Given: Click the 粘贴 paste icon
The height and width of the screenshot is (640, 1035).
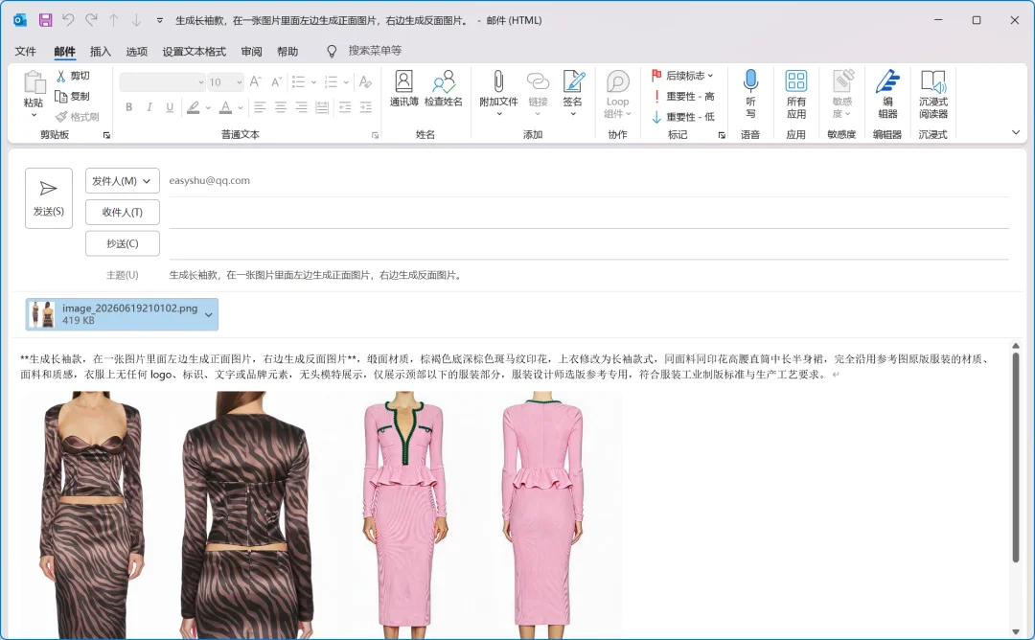Looking at the screenshot, I should (34, 82).
